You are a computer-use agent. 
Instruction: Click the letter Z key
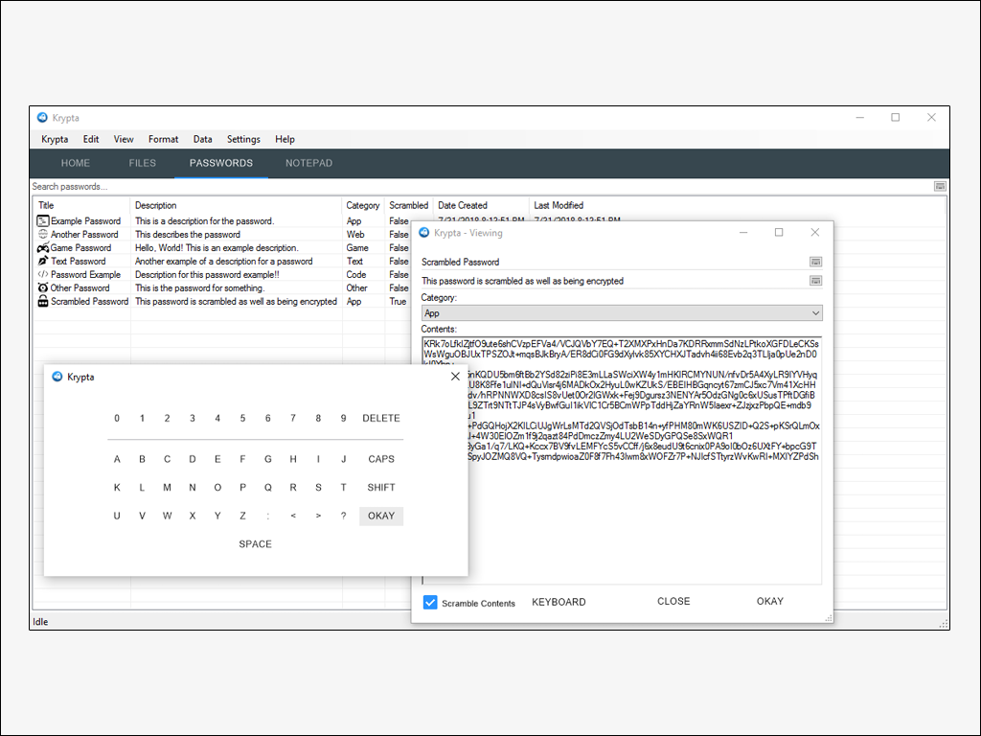pyautogui.click(x=242, y=516)
